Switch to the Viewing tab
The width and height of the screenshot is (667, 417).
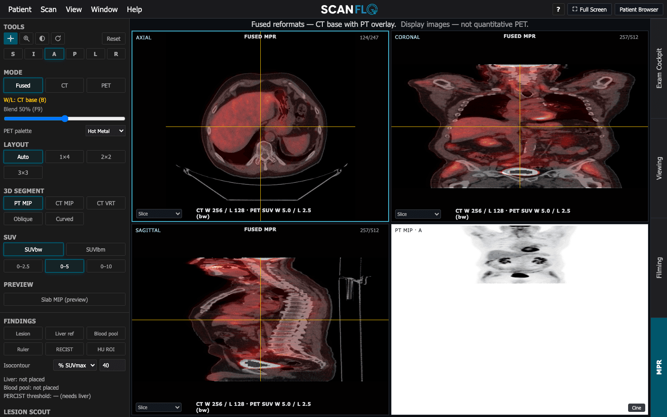pyautogui.click(x=659, y=168)
